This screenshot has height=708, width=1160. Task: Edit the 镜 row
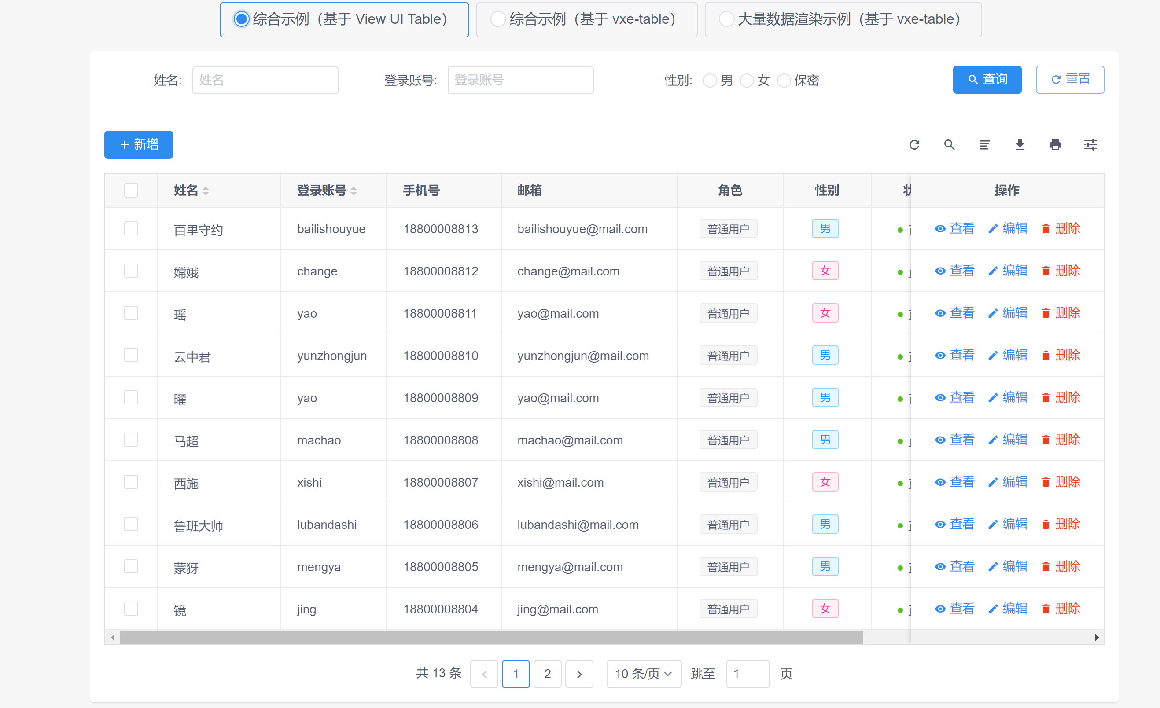1008,609
